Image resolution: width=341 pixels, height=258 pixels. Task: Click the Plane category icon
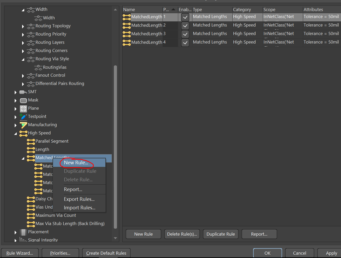(x=23, y=109)
